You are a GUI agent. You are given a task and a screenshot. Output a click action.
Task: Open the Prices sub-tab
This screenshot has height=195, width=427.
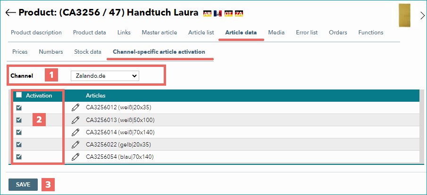[20, 52]
